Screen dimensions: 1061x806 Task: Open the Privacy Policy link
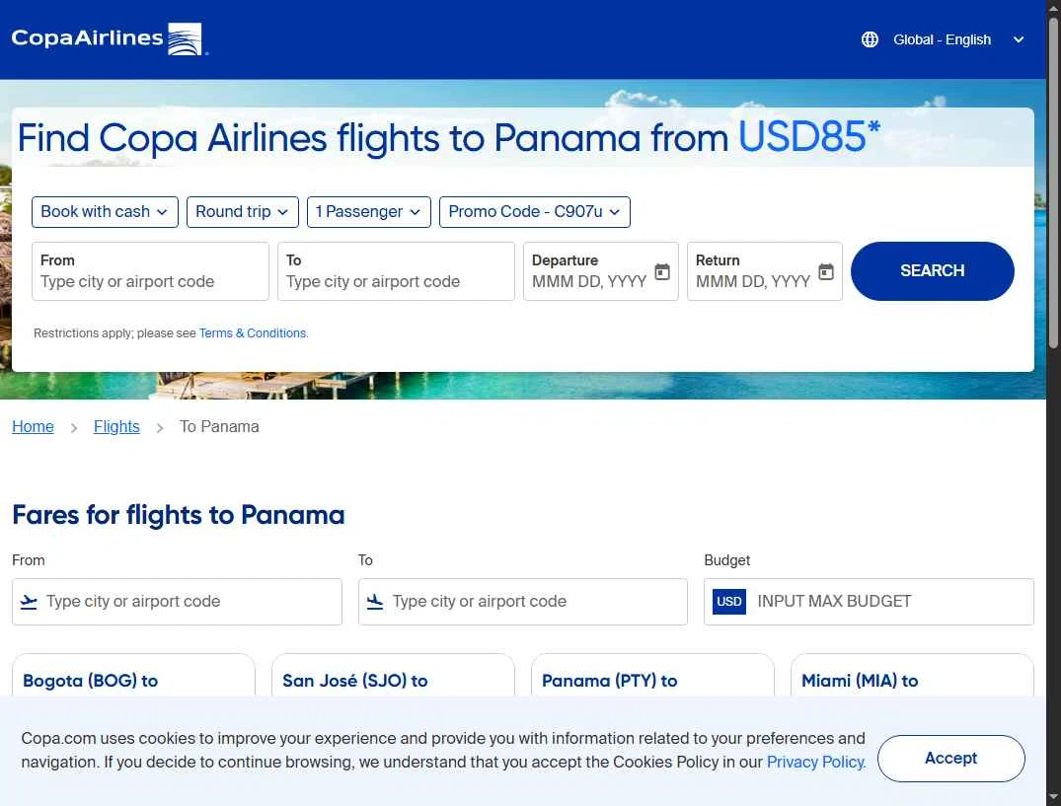[816, 763]
